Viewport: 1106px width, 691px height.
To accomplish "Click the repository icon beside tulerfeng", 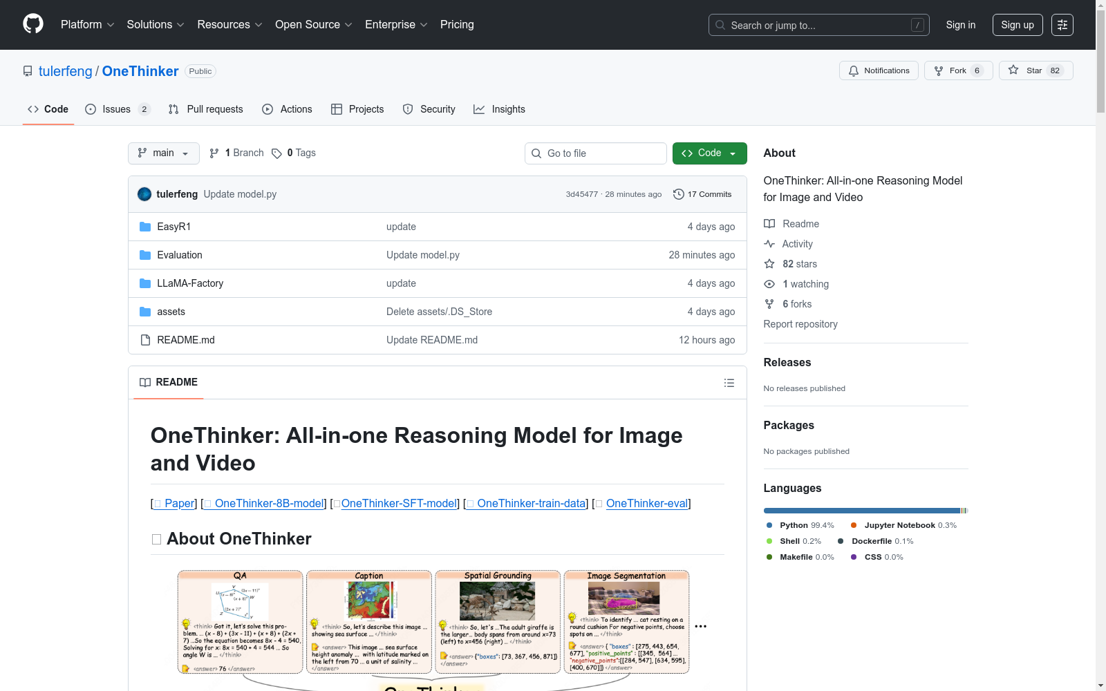I will 28,71.
